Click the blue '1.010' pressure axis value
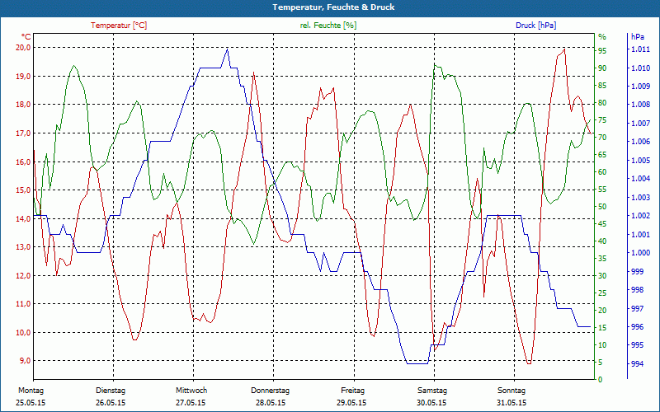 pyautogui.click(x=640, y=68)
